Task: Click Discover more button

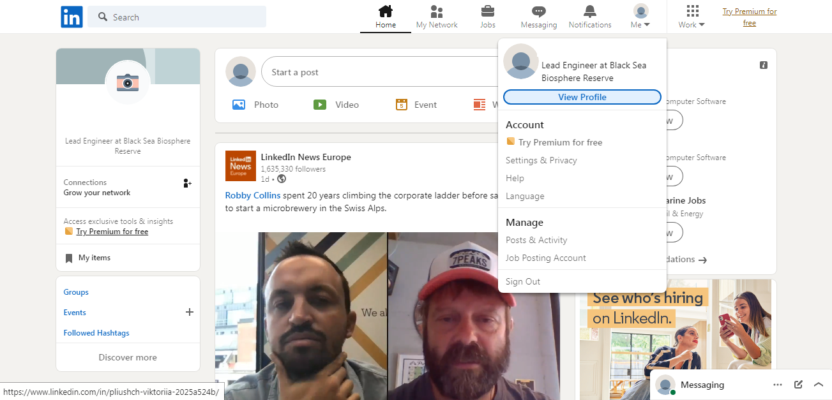Action: coord(128,357)
